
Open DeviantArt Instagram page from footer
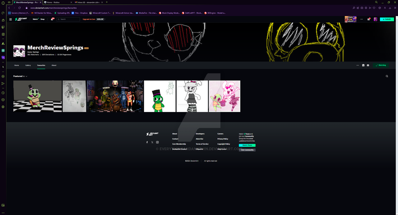[x=157, y=142]
